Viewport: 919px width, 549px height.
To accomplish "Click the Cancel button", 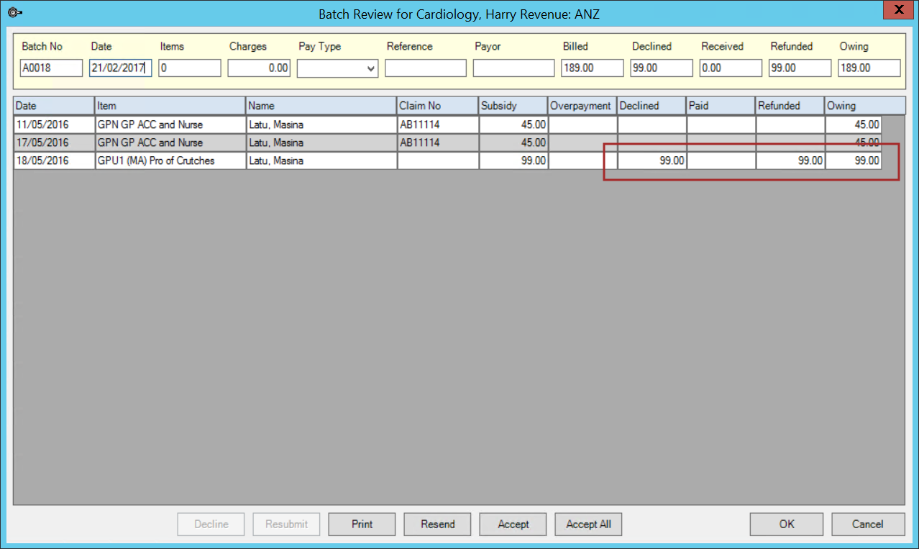I will pos(867,524).
